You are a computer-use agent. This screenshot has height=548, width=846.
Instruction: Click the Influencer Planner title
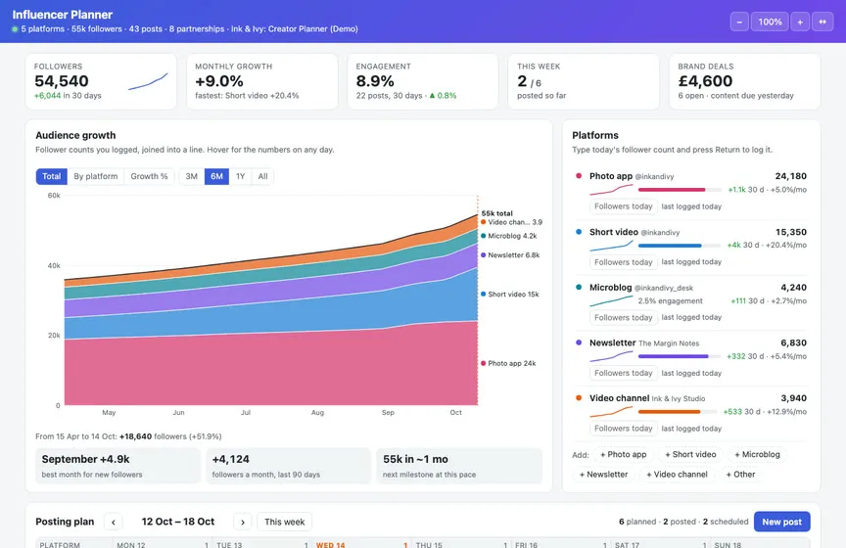63,15
